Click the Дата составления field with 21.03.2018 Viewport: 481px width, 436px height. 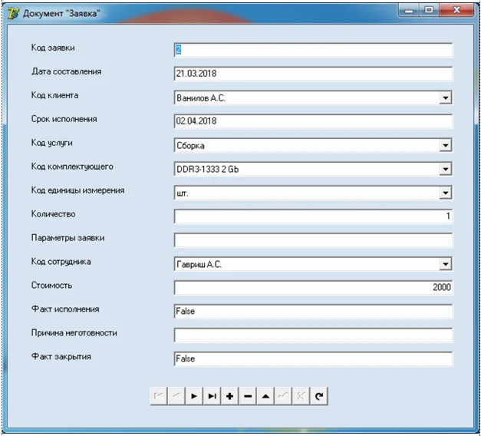click(x=313, y=74)
